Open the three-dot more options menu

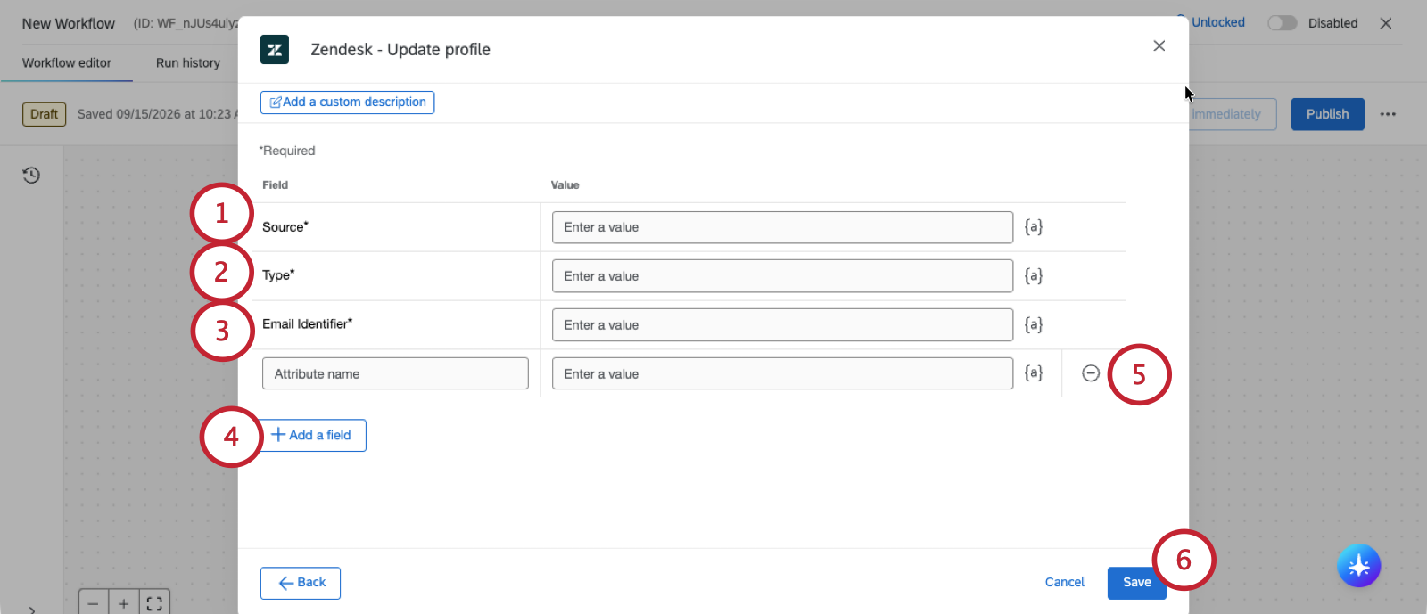pos(1388,114)
